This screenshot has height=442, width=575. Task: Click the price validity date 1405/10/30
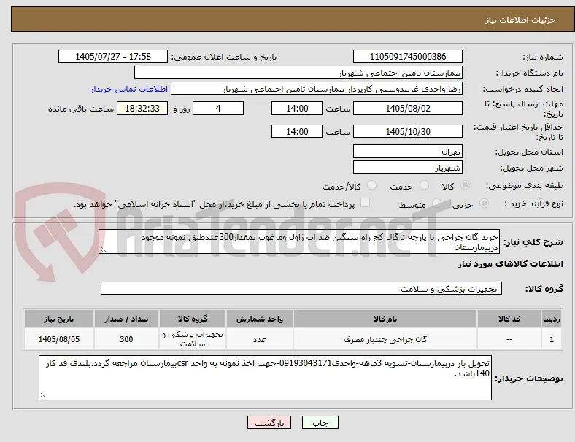[407, 131]
